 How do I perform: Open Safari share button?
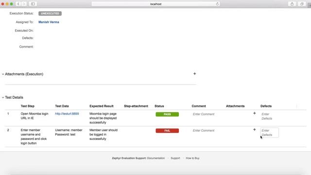(292, 4)
